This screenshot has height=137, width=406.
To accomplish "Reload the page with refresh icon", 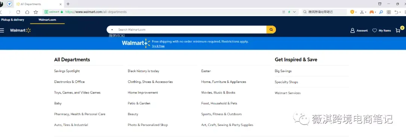I will pos(18,12).
